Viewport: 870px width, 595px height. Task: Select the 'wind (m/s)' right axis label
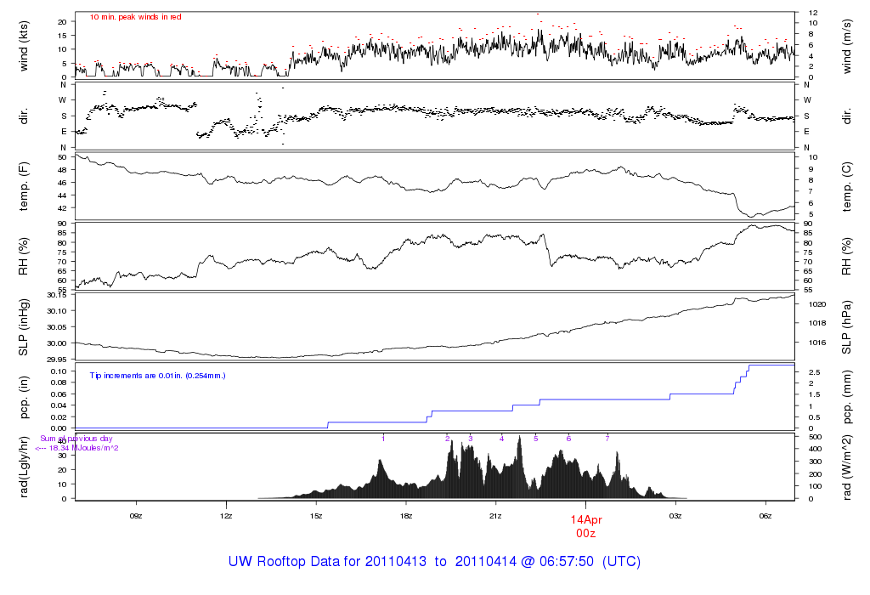(847, 46)
